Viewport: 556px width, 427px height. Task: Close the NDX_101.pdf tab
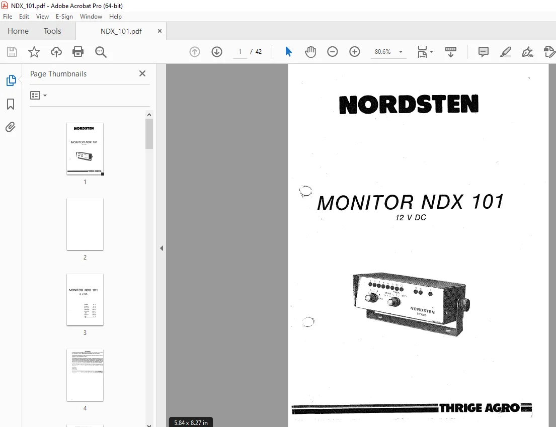pyautogui.click(x=160, y=31)
